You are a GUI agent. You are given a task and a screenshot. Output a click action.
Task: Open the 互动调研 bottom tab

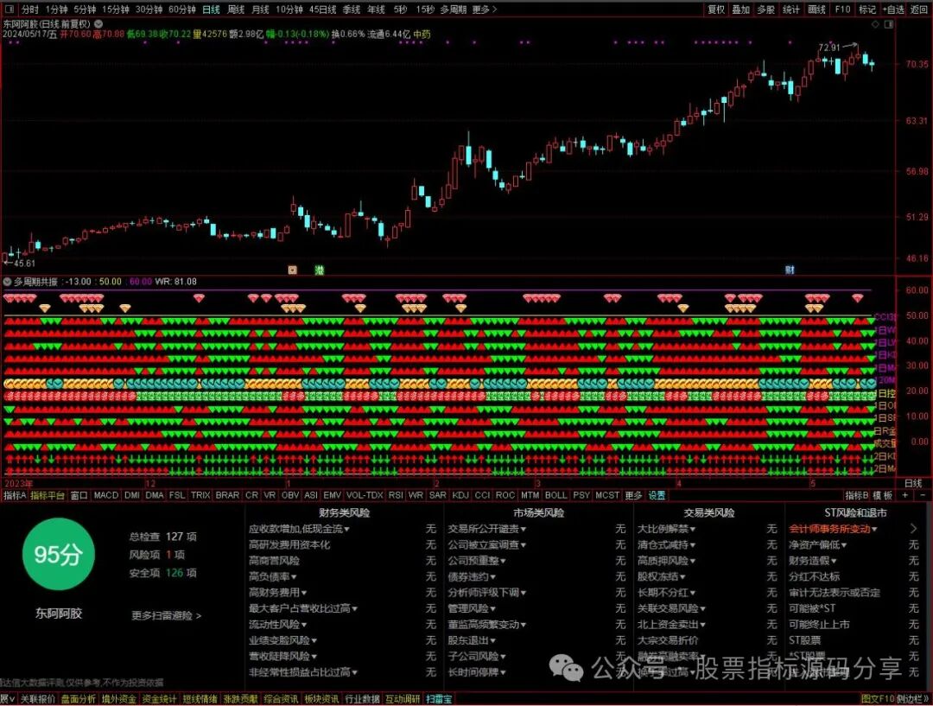403,699
